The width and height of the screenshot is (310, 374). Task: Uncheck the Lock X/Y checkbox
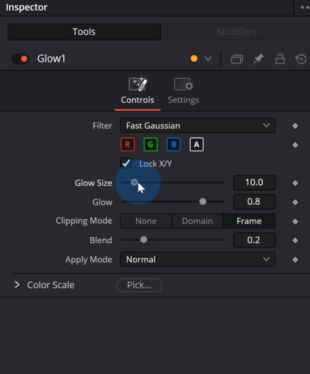126,163
